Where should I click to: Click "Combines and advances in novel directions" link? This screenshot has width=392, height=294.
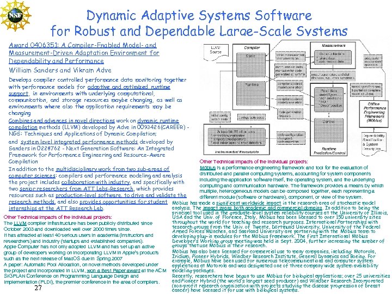tap(62, 121)
